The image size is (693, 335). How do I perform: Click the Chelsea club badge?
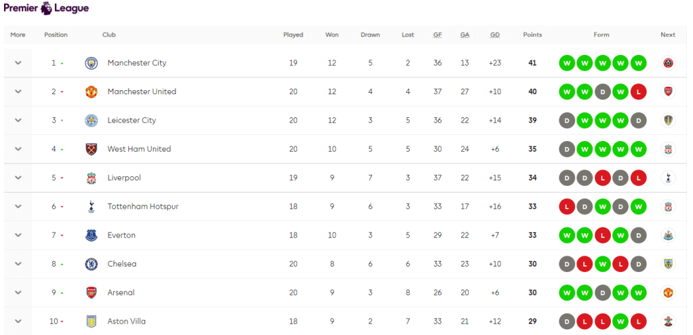[92, 264]
